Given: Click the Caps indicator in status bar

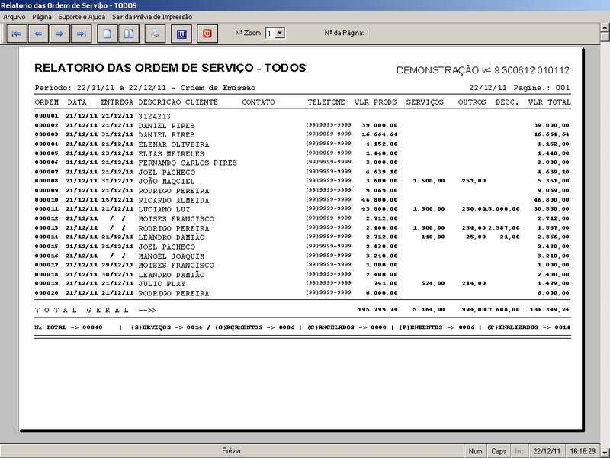Looking at the screenshot, I should [499, 451].
